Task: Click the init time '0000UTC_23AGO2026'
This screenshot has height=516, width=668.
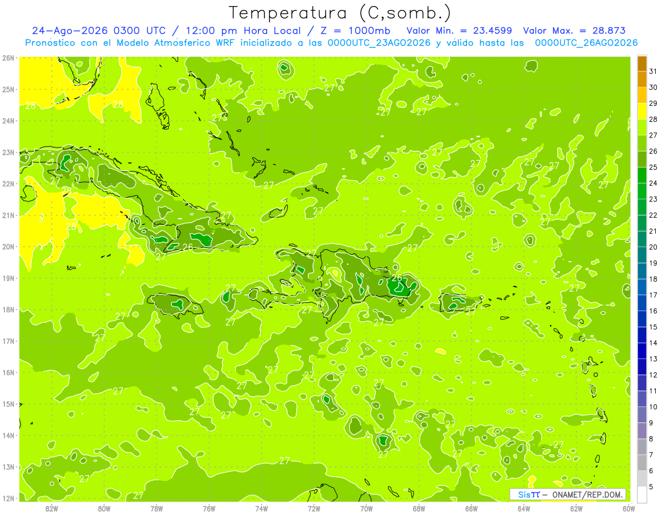Action: tap(379, 43)
